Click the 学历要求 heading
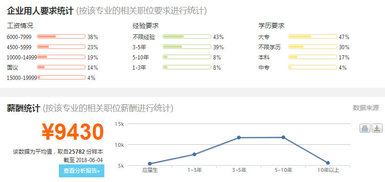The width and height of the screenshot is (385, 182). tap(271, 26)
